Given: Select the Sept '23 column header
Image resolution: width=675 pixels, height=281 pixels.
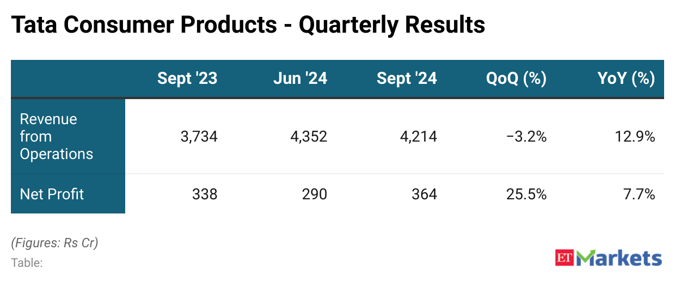Looking at the screenshot, I should click(187, 79).
